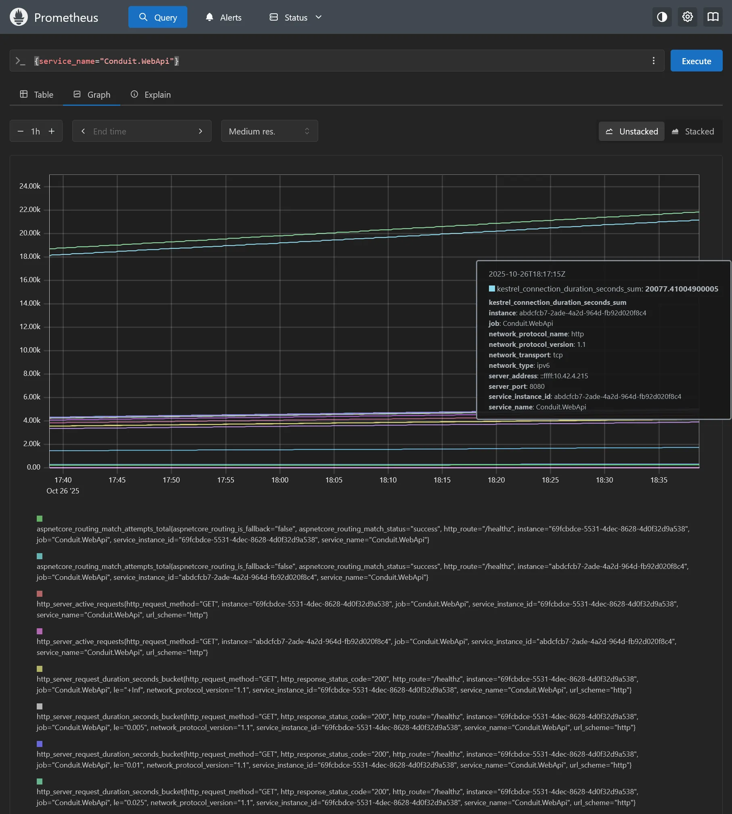Open the documentation book icon
The height and width of the screenshot is (814, 732).
tap(713, 17)
